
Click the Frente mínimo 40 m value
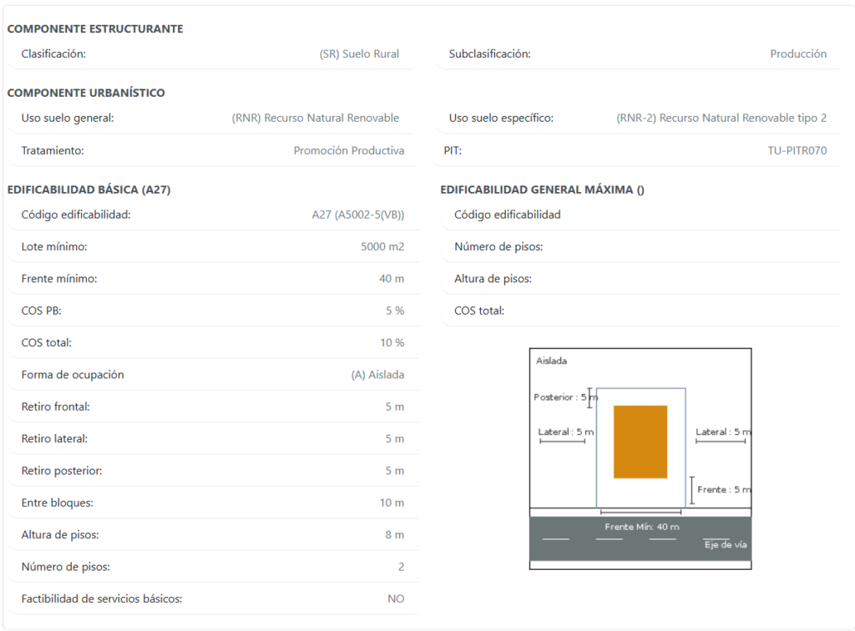tap(392, 279)
